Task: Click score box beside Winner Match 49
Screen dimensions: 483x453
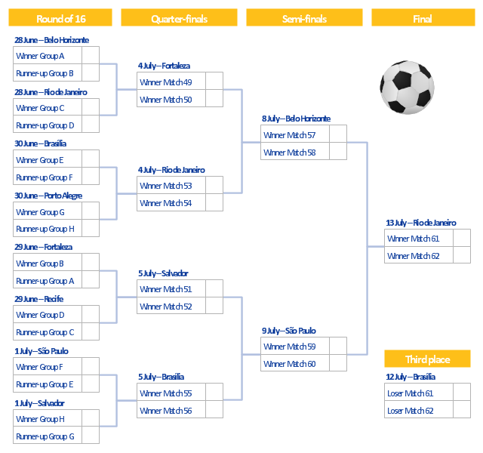Action: 214,81
